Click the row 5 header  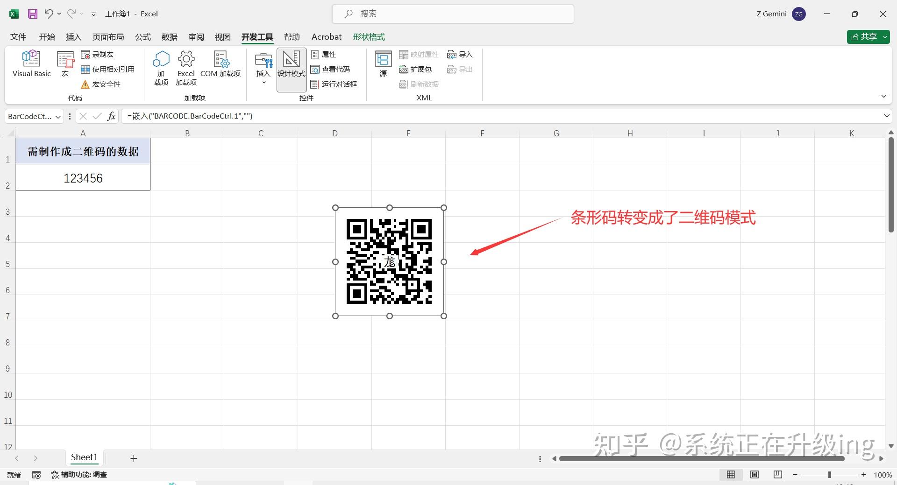coord(7,255)
